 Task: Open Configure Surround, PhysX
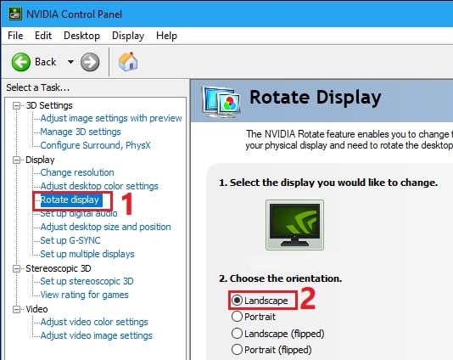tap(95, 145)
